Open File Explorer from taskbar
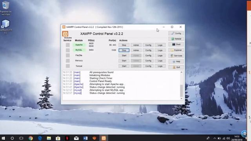The height and width of the screenshot is (141, 251). click(x=49, y=138)
